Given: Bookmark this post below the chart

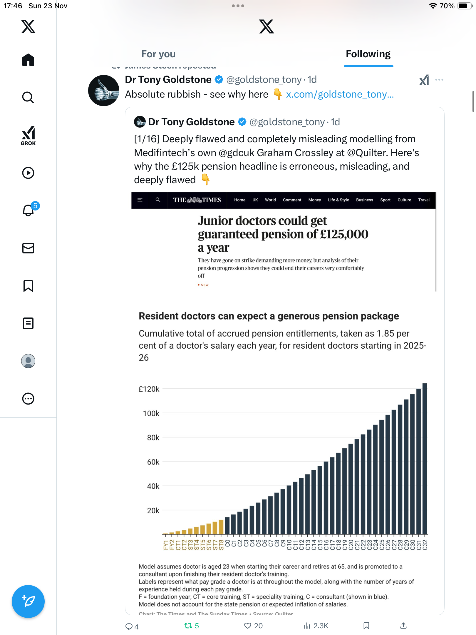Looking at the screenshot, I should pos(366,626).
